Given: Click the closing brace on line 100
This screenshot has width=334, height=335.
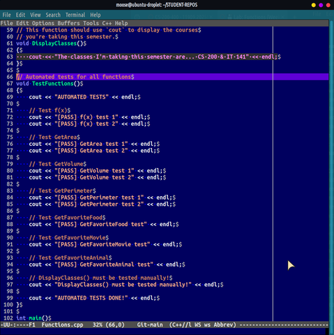Looking at the screenshot, I should [17, 305].
